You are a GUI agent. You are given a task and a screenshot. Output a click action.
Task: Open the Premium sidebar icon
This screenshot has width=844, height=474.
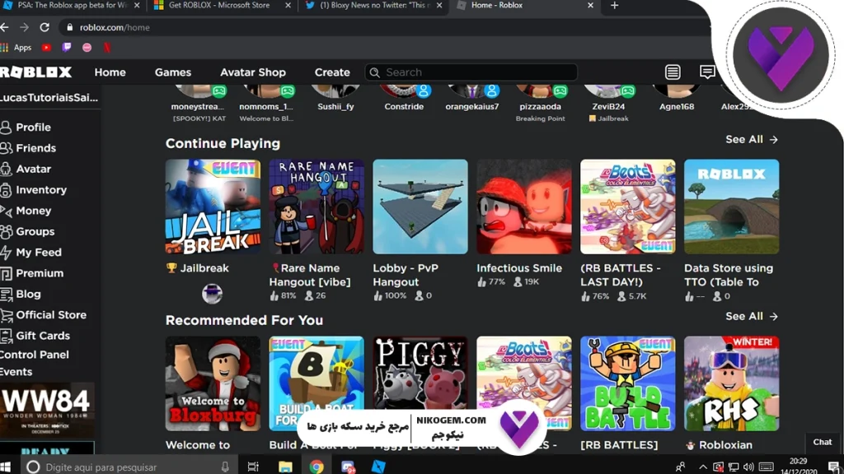pos(6,273)
